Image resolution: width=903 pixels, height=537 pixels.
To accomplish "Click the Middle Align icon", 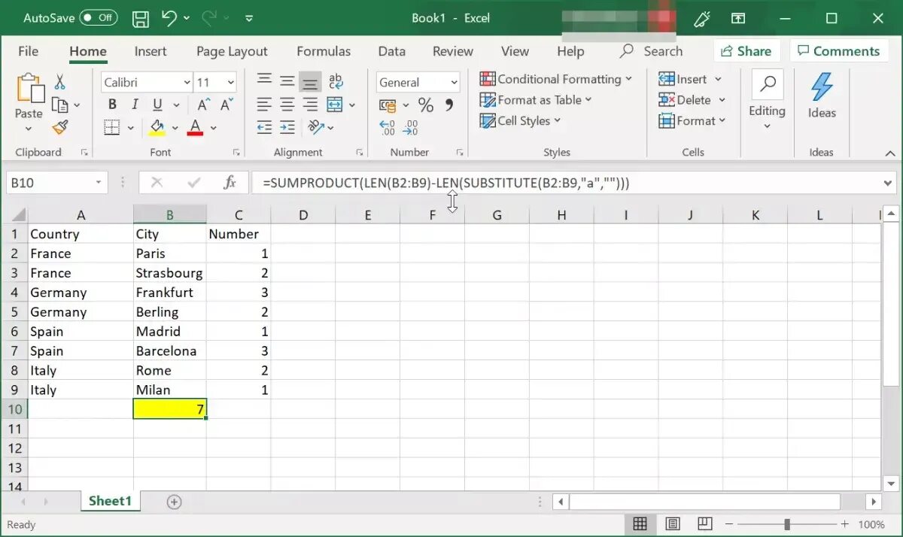I will [287, 80].
